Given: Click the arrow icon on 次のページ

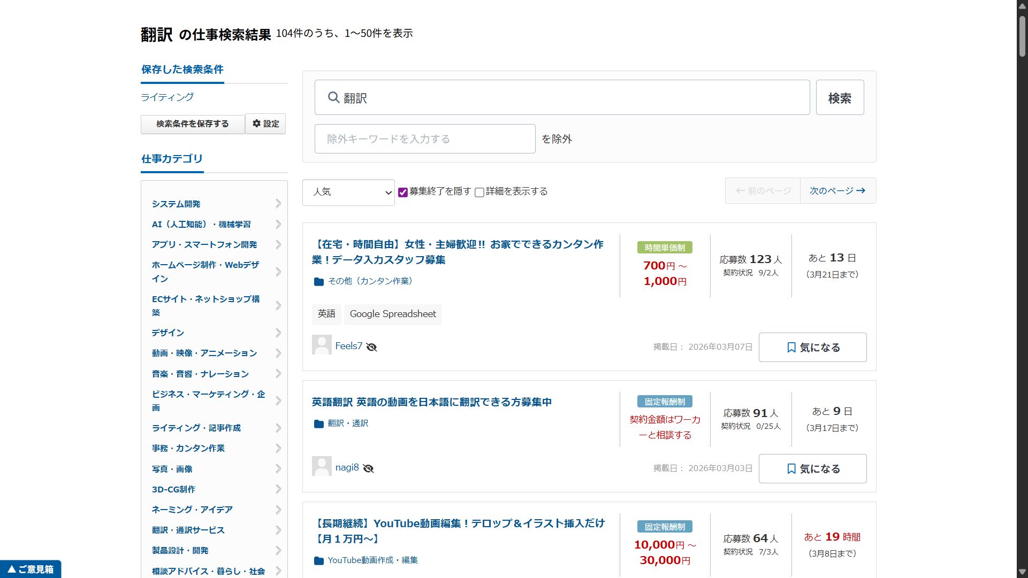Looking at the screenshot, I should tap(861, 190).
